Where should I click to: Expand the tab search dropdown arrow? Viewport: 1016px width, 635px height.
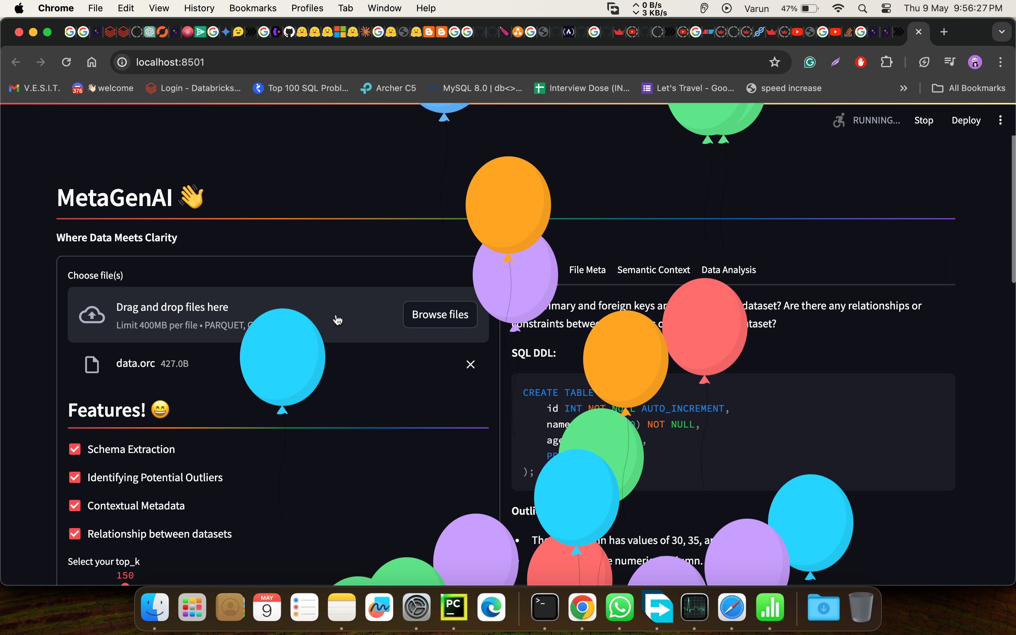pos(1002,32)
